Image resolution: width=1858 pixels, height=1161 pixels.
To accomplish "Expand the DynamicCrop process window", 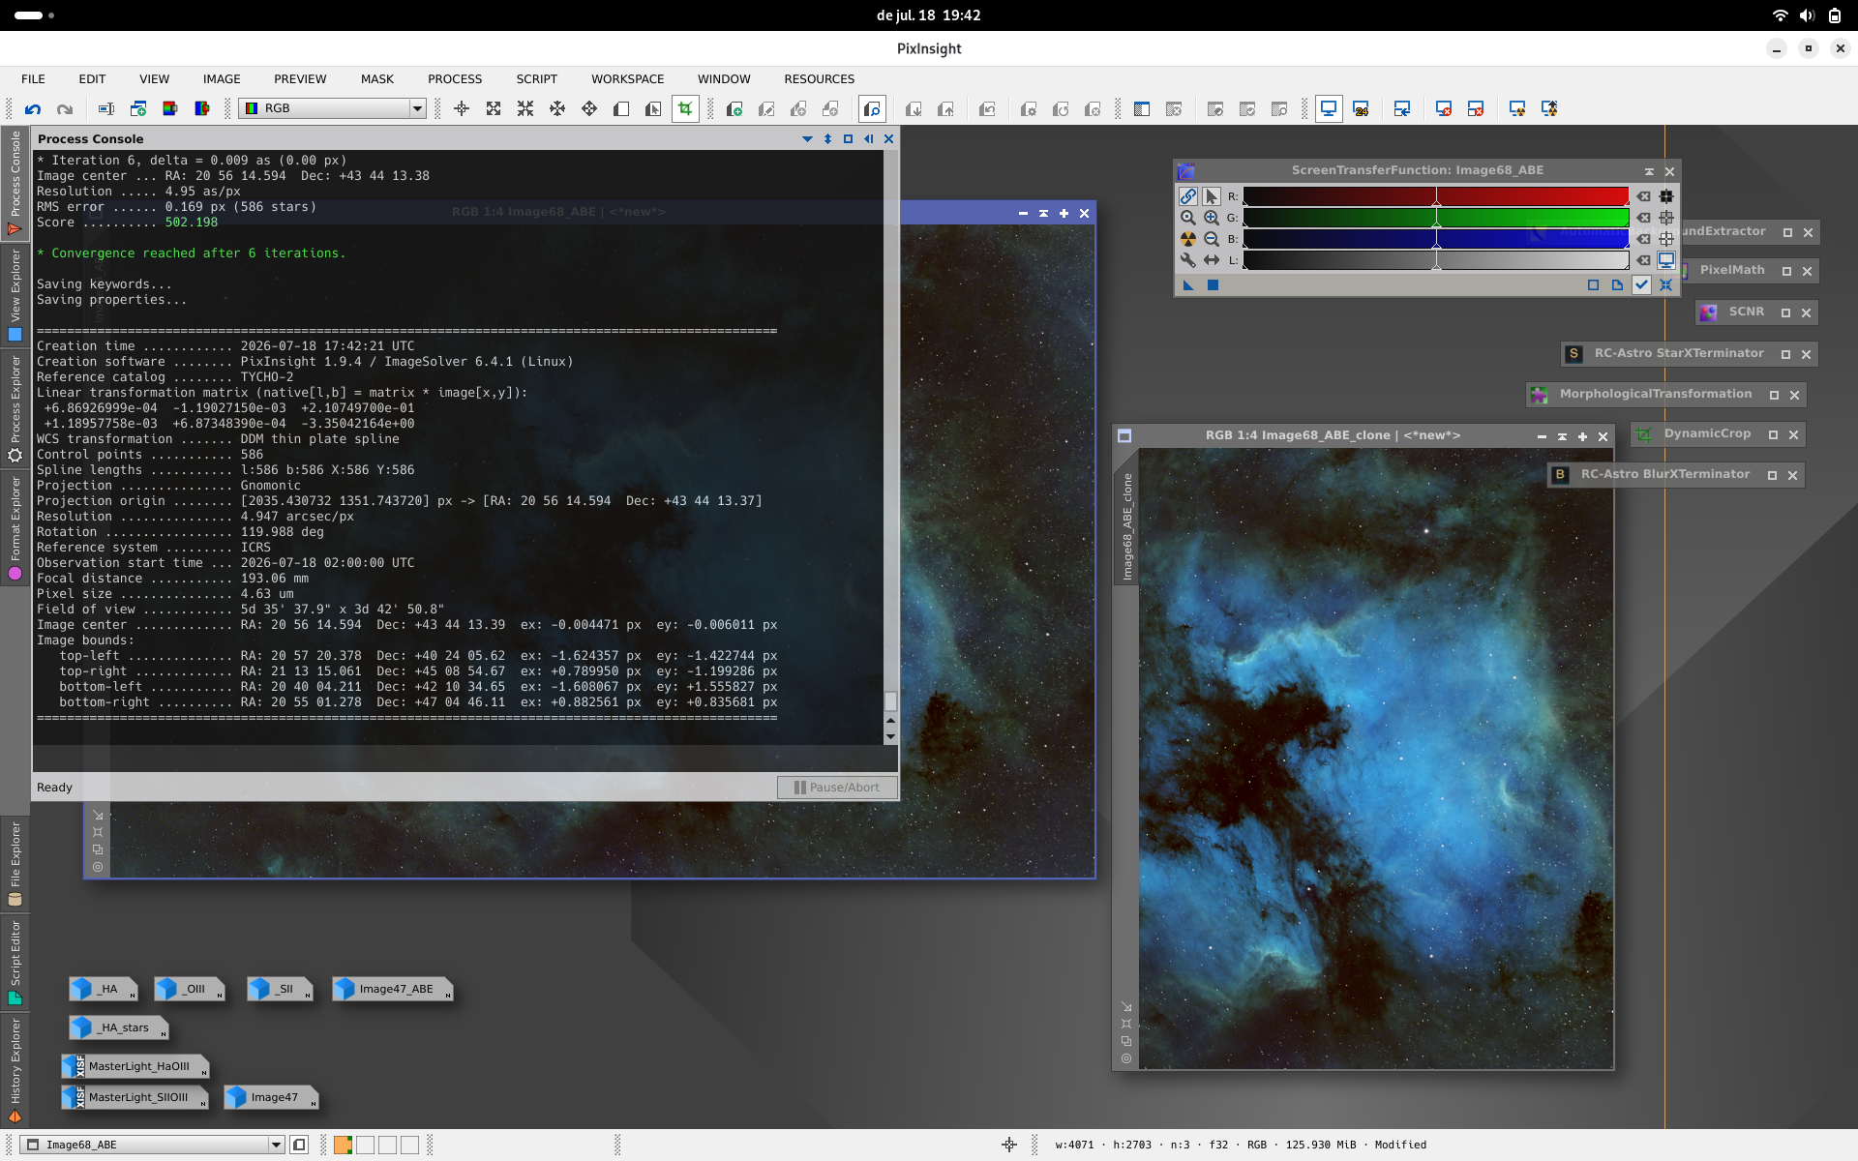I will click(x=1773, y=434).
